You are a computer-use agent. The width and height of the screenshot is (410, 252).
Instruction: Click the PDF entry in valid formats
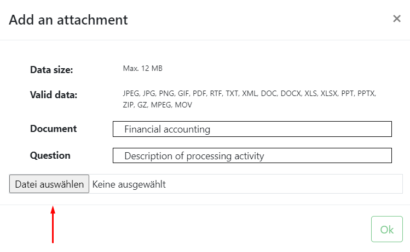pos(199,93)
